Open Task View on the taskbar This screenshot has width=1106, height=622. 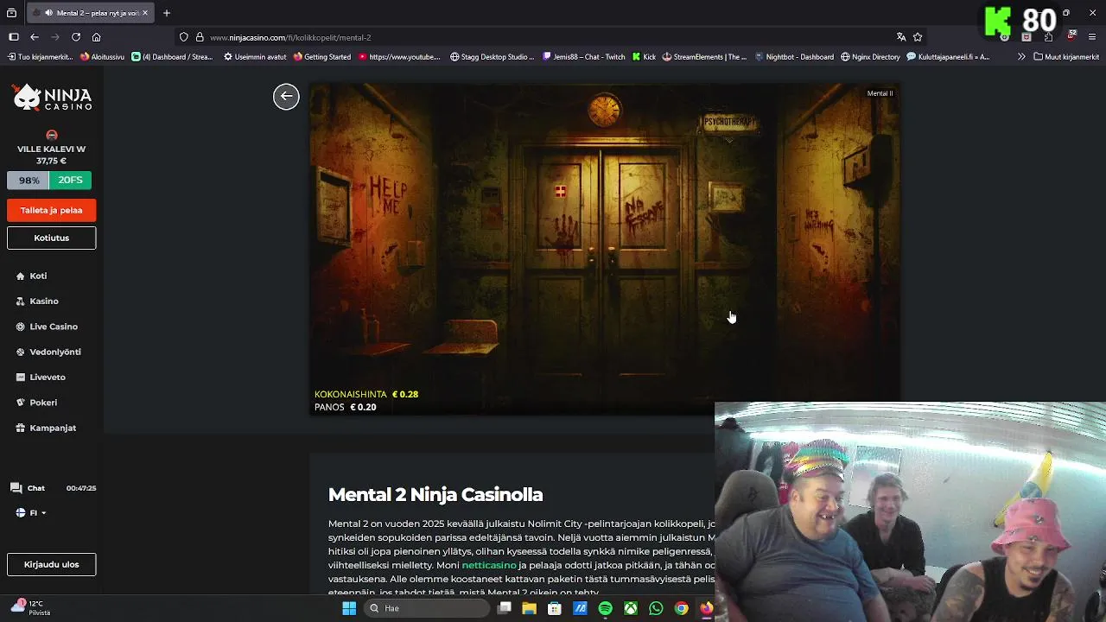[505, 608]
